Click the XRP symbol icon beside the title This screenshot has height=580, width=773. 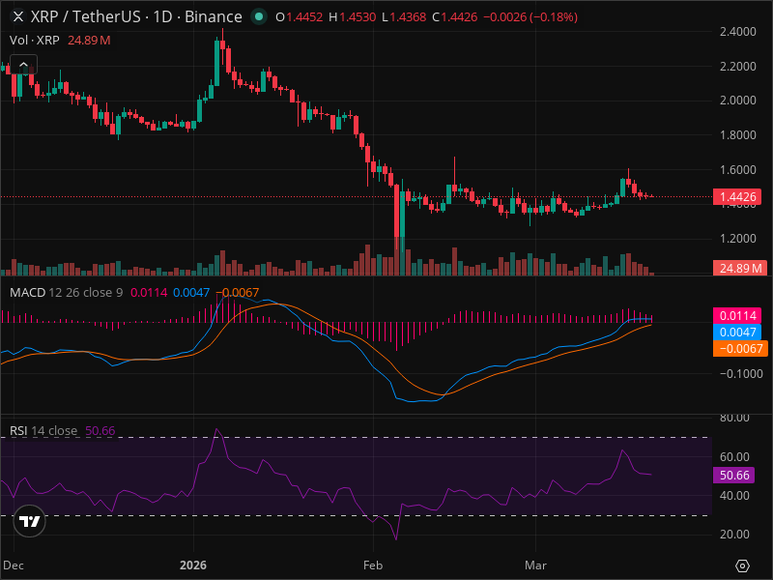pyautogui.click(x=17, y=17)
